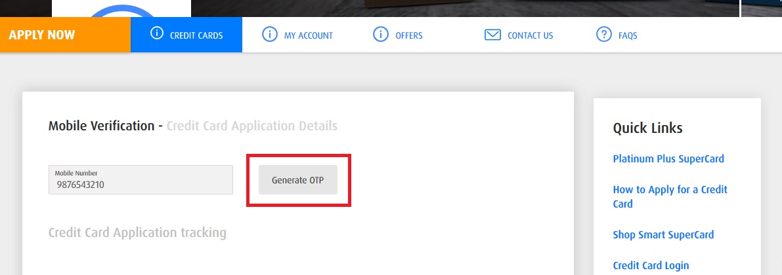Screen dimensions: 782x275
Task: Select the Contact Us menu label
Action: [530, 35]
